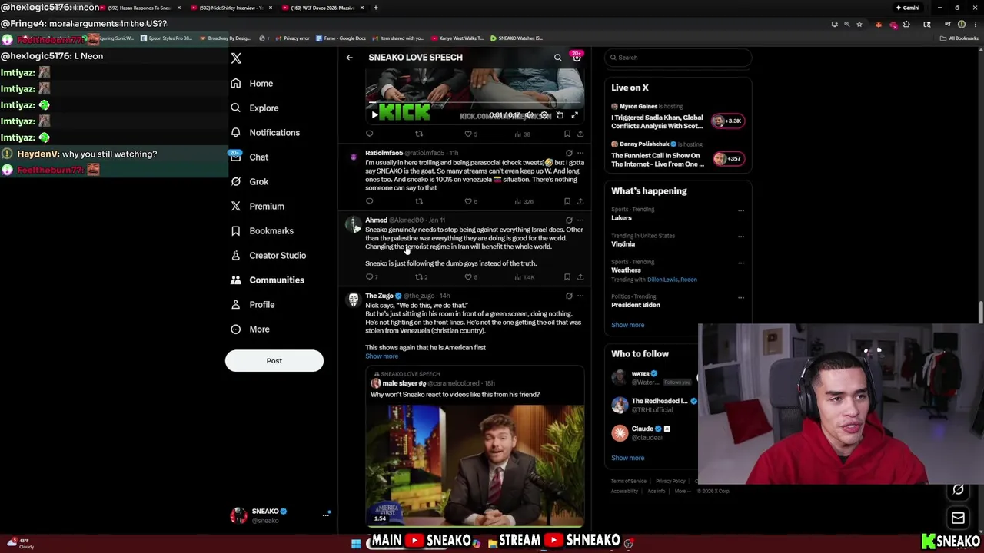Expand KICK video to fullscreen
Image resolution: width=984 pixels, height=553 pixels.
tap(574, 115)
